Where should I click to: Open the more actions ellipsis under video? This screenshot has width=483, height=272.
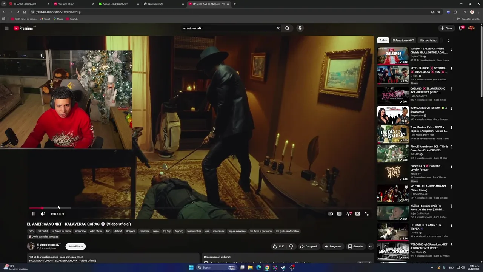(x=371, y=246)
